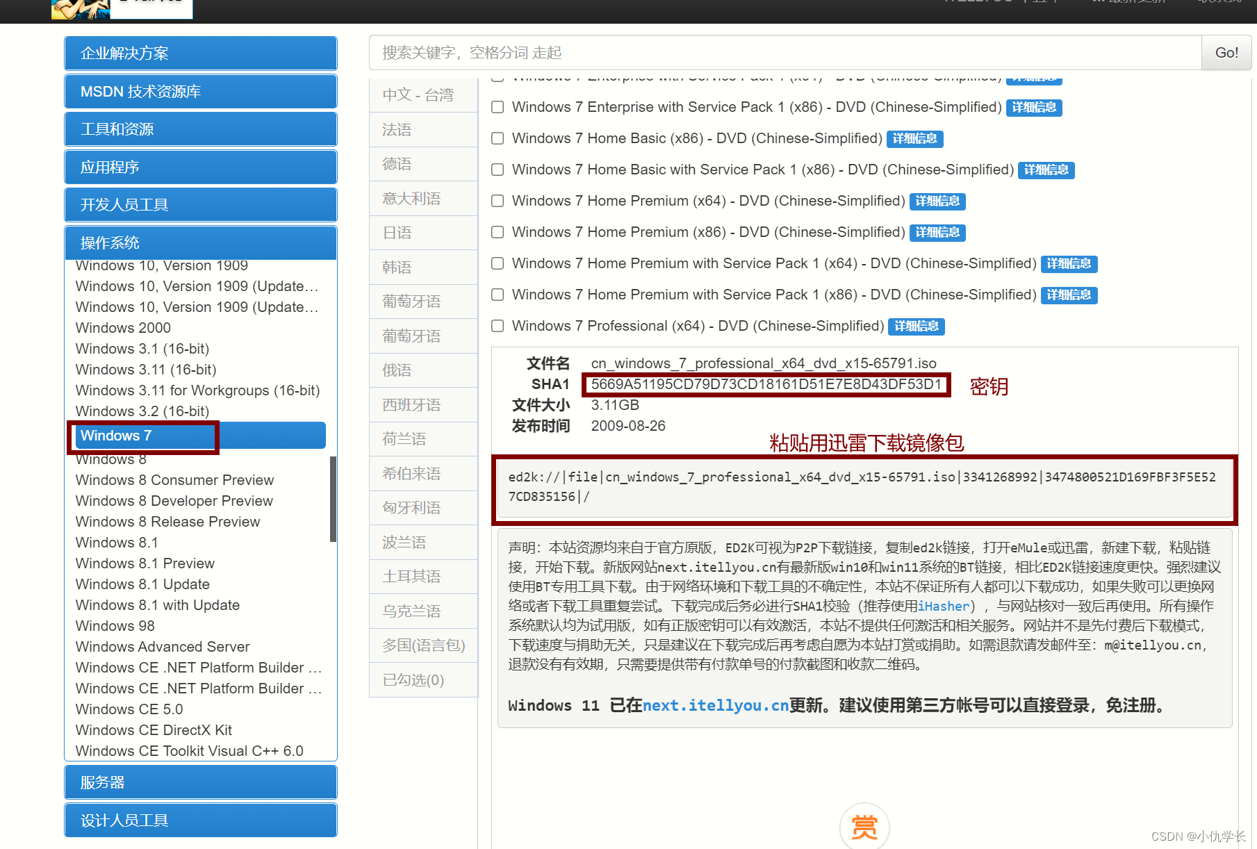Click the ed2k download link text box
The image size is (1257, 849).
point(865,490)
